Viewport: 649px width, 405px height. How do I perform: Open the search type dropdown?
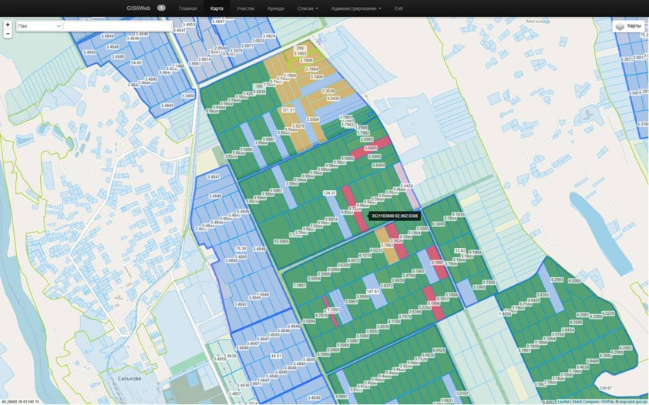[x=39, y=26]
